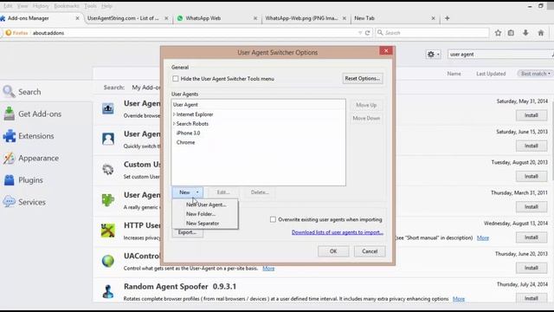
Task: Click the Reset Options... button
Action: 363,79
